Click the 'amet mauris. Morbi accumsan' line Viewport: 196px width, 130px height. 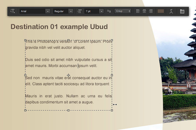pos(61,66)
